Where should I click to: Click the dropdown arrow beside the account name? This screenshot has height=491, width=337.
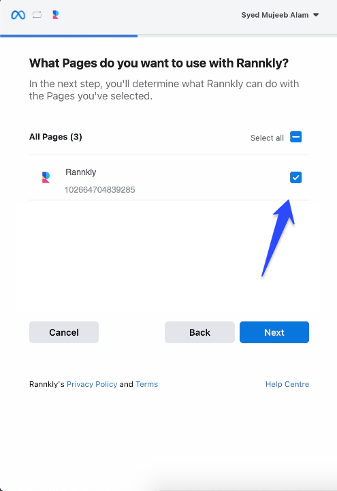[316, 15]
